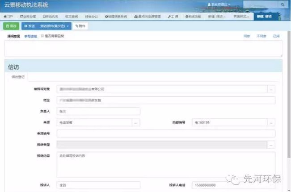Open the 系统功能 menu
Screen dimensions: 291x192
tap(194, 17)
